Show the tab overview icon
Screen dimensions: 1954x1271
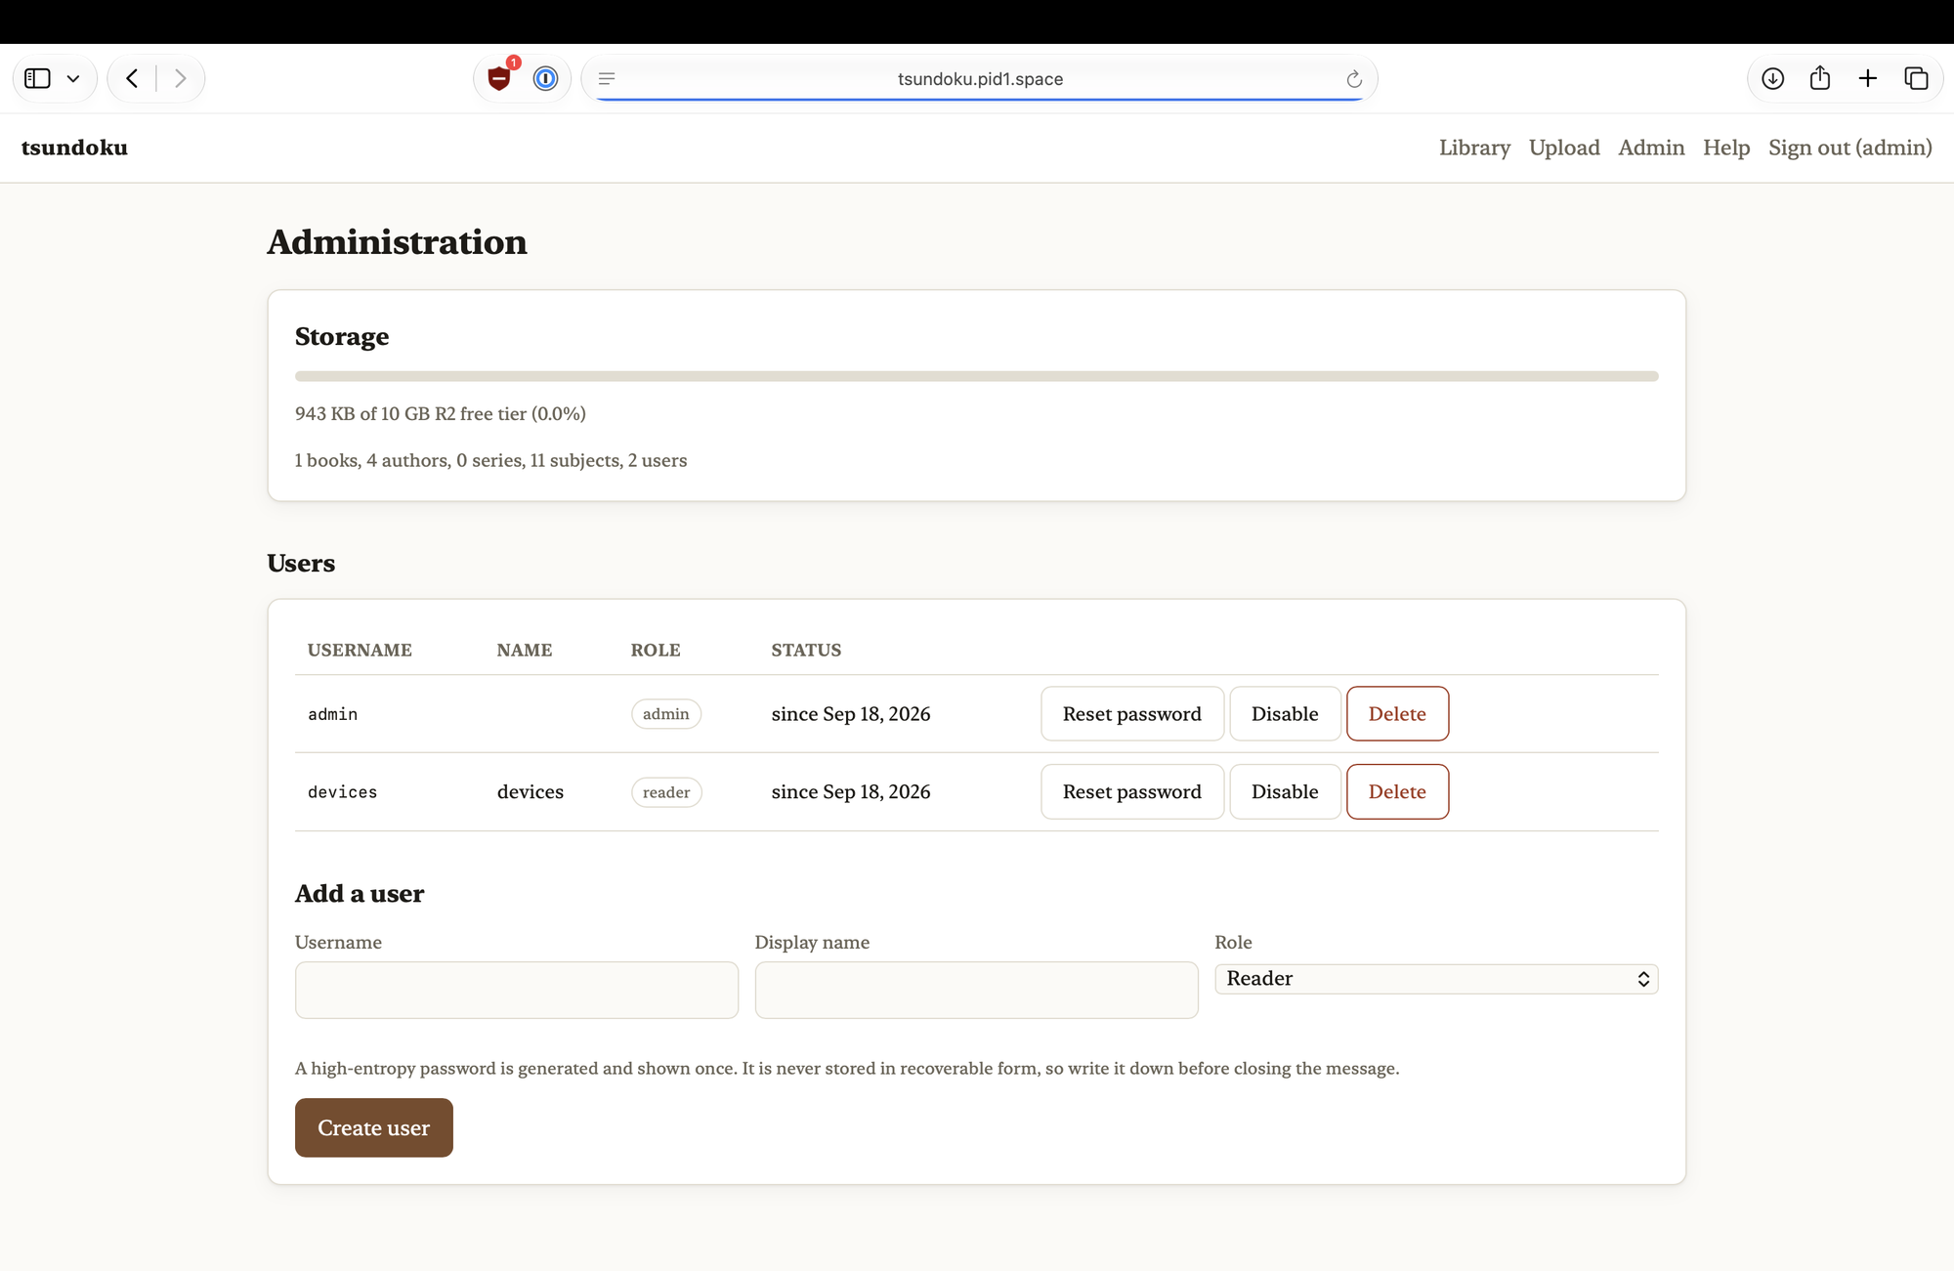[1916, 78]
